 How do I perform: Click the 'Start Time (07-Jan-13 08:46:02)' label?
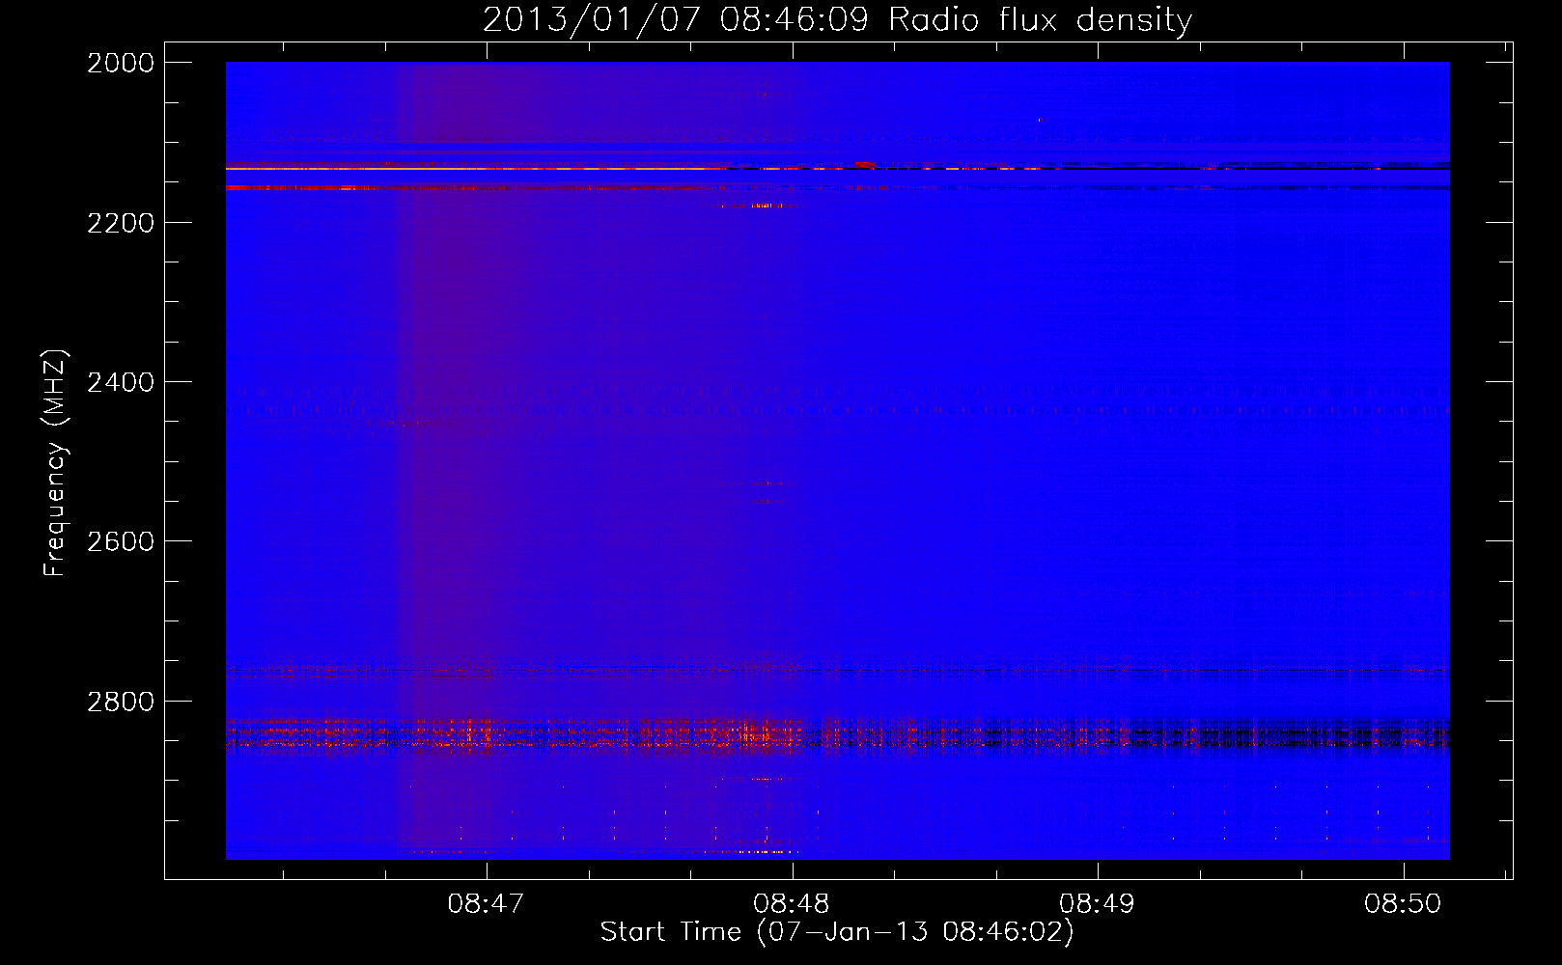pos(837,932)
